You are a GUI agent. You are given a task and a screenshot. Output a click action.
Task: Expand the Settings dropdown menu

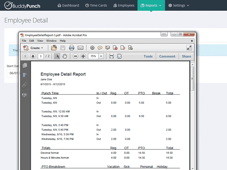click(178, 5)
